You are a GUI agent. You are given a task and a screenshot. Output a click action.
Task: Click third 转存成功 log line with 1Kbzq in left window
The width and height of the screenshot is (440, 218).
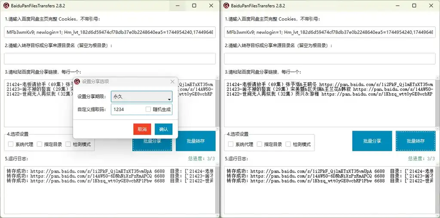tap(110, 181)
